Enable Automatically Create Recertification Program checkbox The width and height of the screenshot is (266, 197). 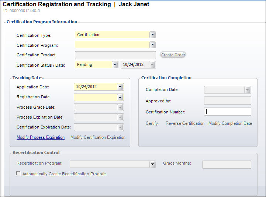pos(18,174)
